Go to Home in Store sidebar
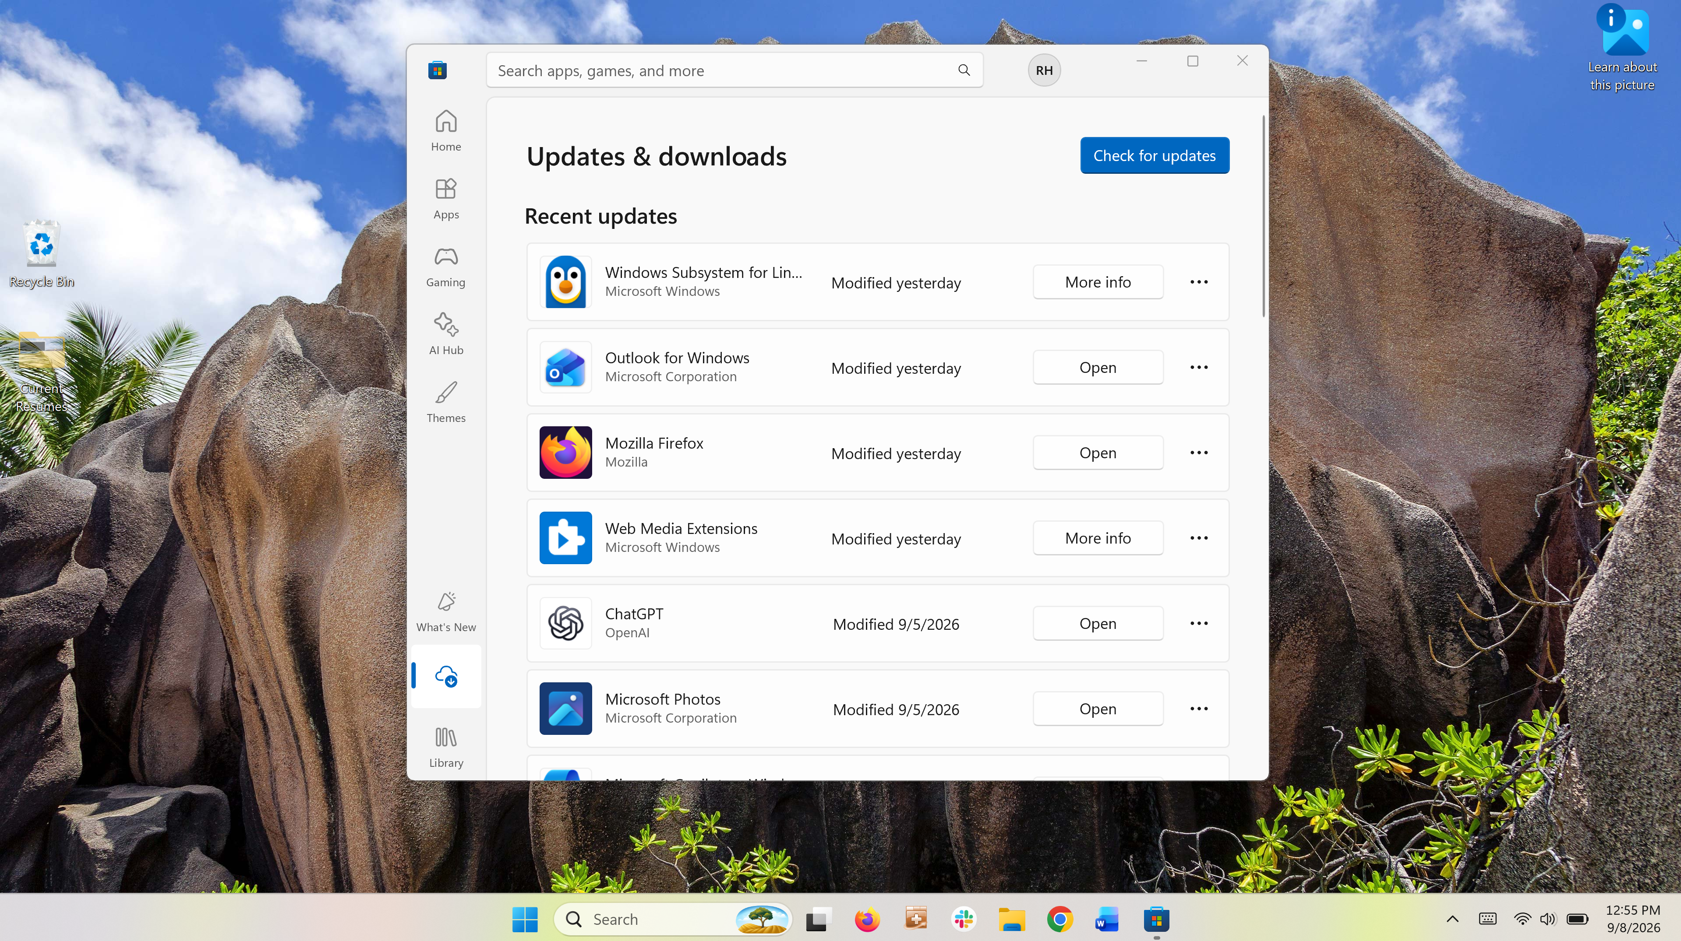The image size is (1681, 941). point(446,130)
